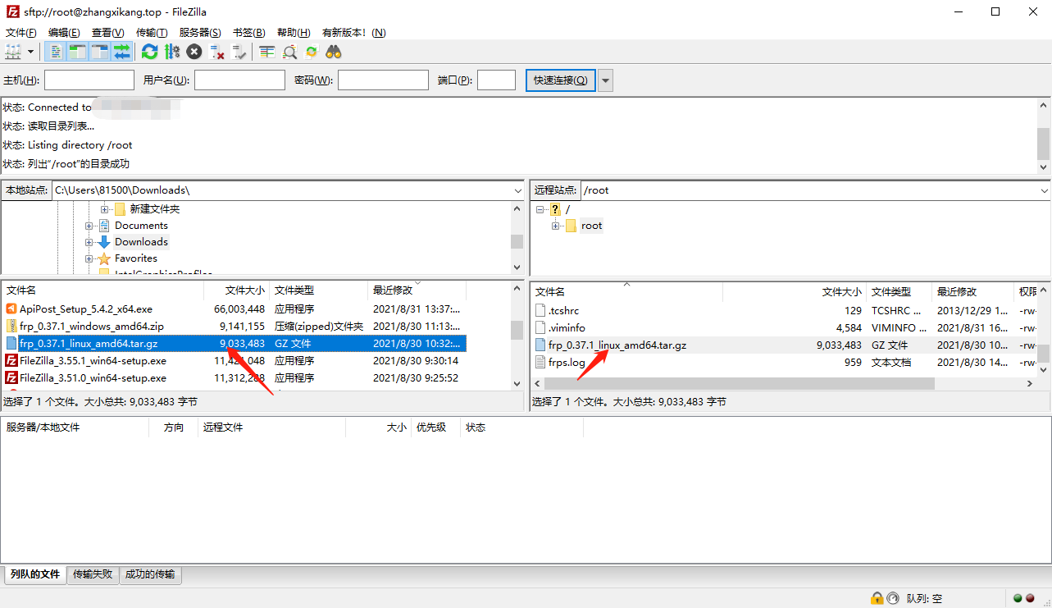Disconnect from the current server
Image resolution: width=1052 pixels, height=608 pixels.
216,52
